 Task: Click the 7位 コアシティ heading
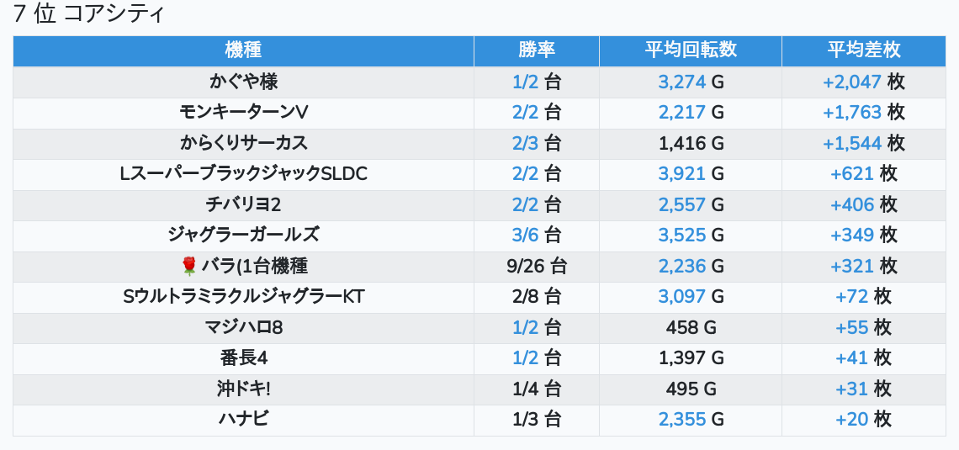(x=89, y=14)
